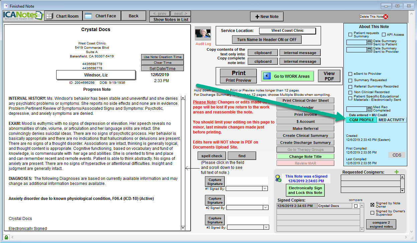Click View PDF
The image size is (417, 243).
(329, 76)
